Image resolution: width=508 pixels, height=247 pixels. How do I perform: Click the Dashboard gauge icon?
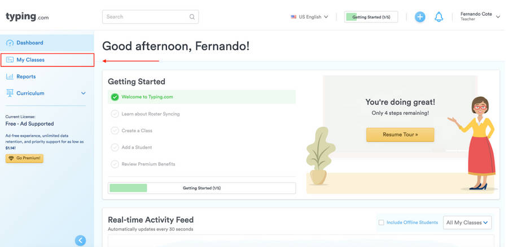click(x=10, y=43)
